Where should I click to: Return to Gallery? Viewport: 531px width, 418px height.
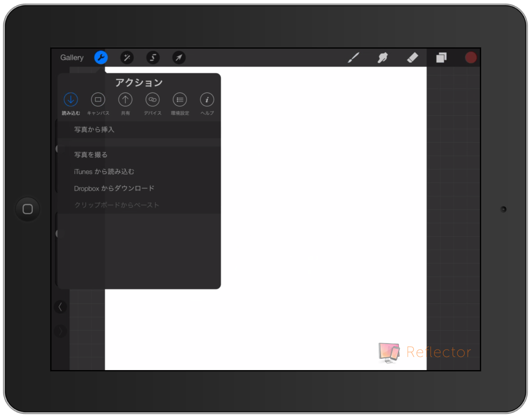[72, 57]
